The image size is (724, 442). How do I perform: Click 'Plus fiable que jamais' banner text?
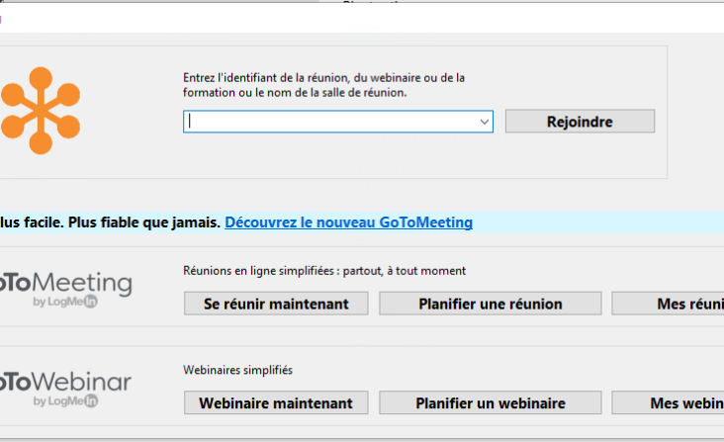pyautogui.click(x=144, y=222)
